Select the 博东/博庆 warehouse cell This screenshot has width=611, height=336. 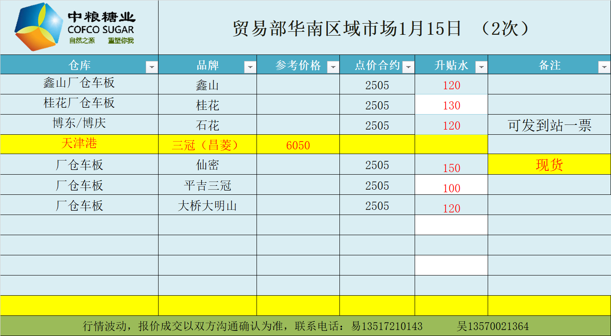(79, 124)
